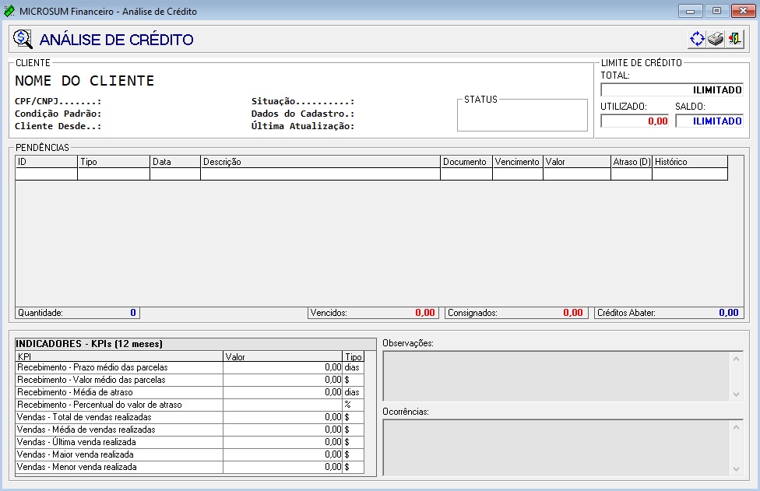
Task: Select row Recebimento - Prazo médio das parcelas
Action: tap(189, 367)
